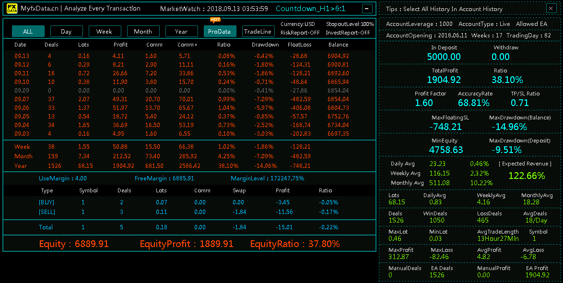This screenshot has width=563, height=283.
Task: Switch to the Month tab
Action: coord(143,31)
